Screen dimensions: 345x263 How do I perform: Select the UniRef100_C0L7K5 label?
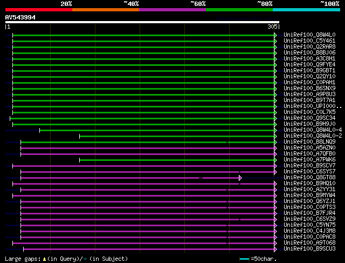pyautogui.click(x=309, y=112)
